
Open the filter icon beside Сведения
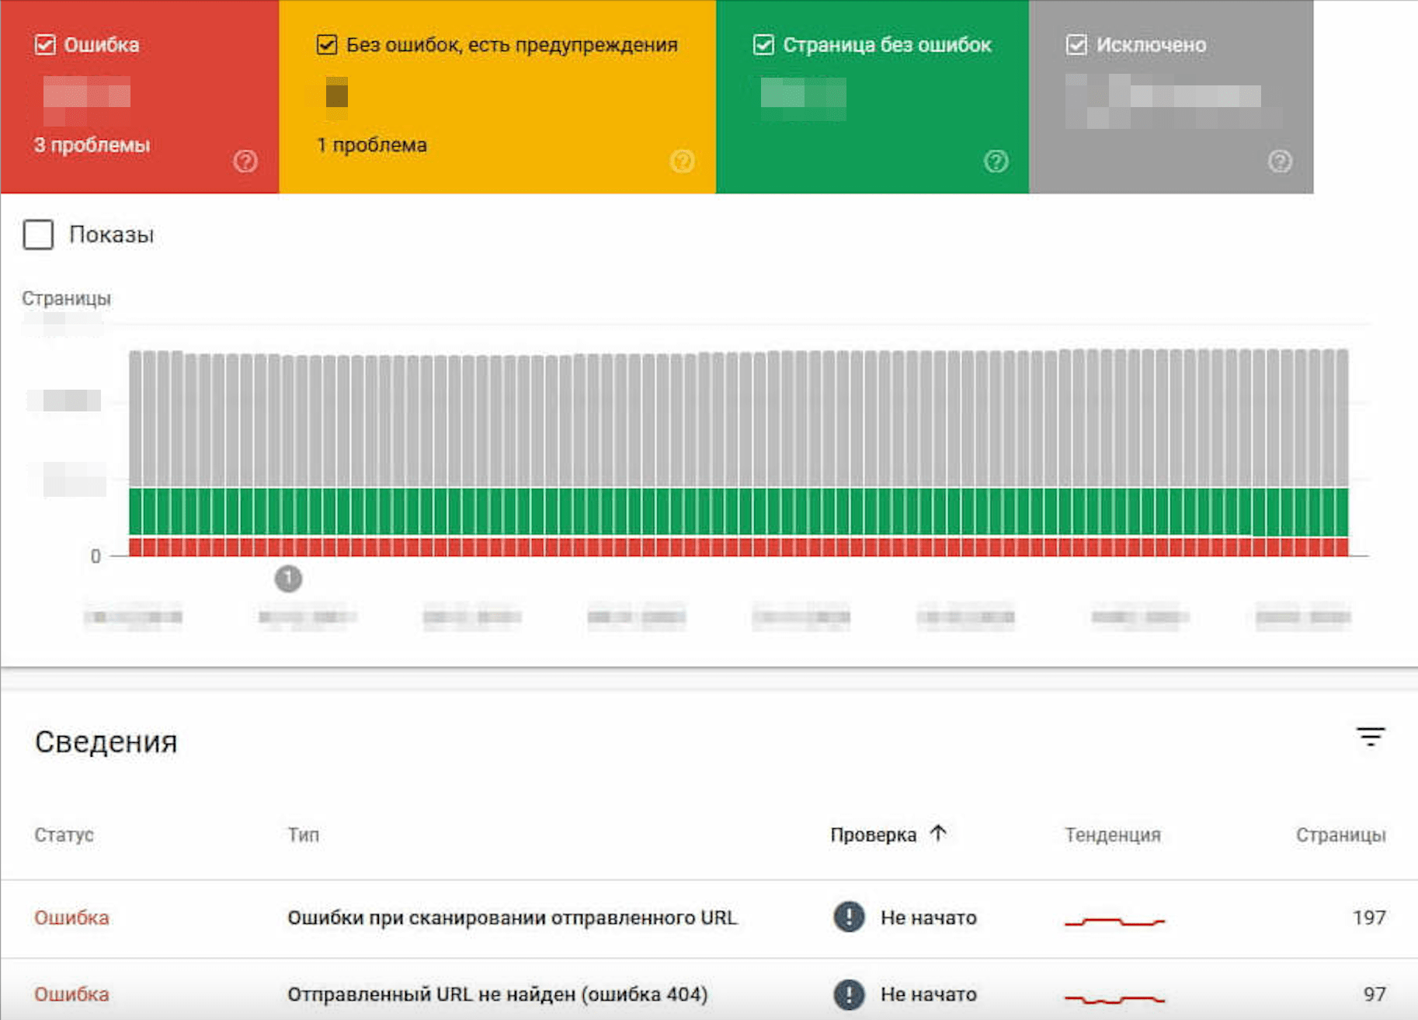1371,737
